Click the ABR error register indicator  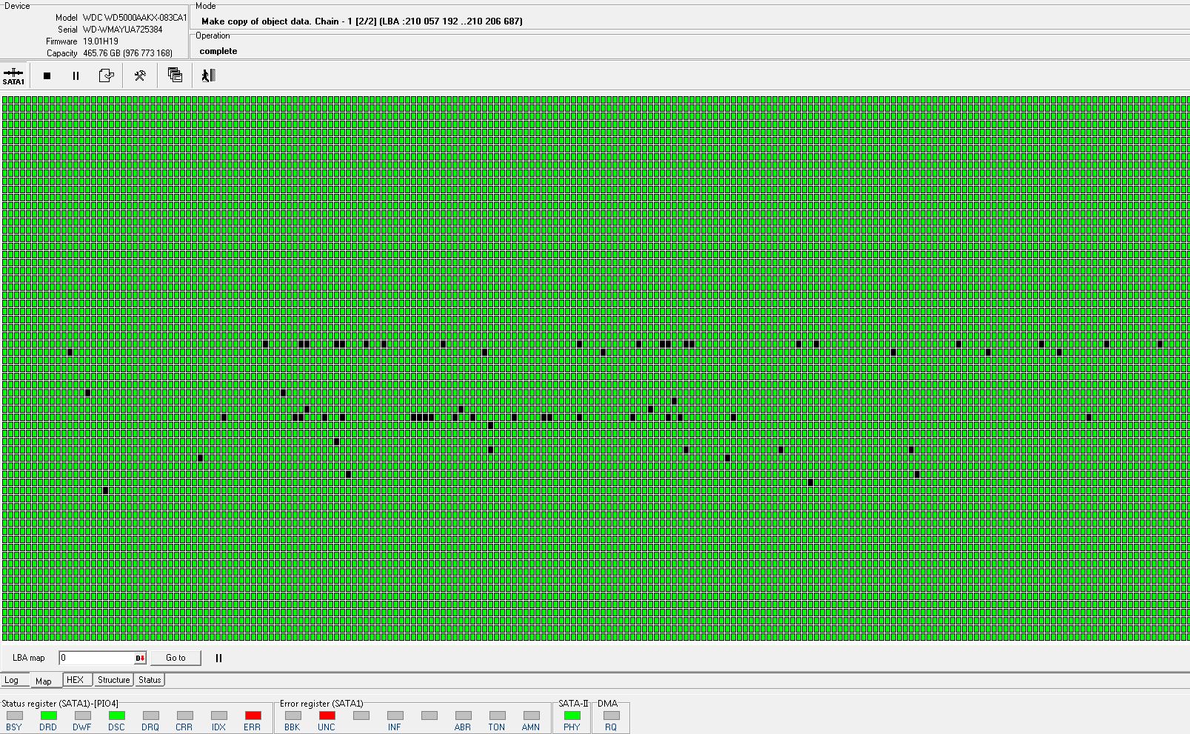tap(464, 716)
